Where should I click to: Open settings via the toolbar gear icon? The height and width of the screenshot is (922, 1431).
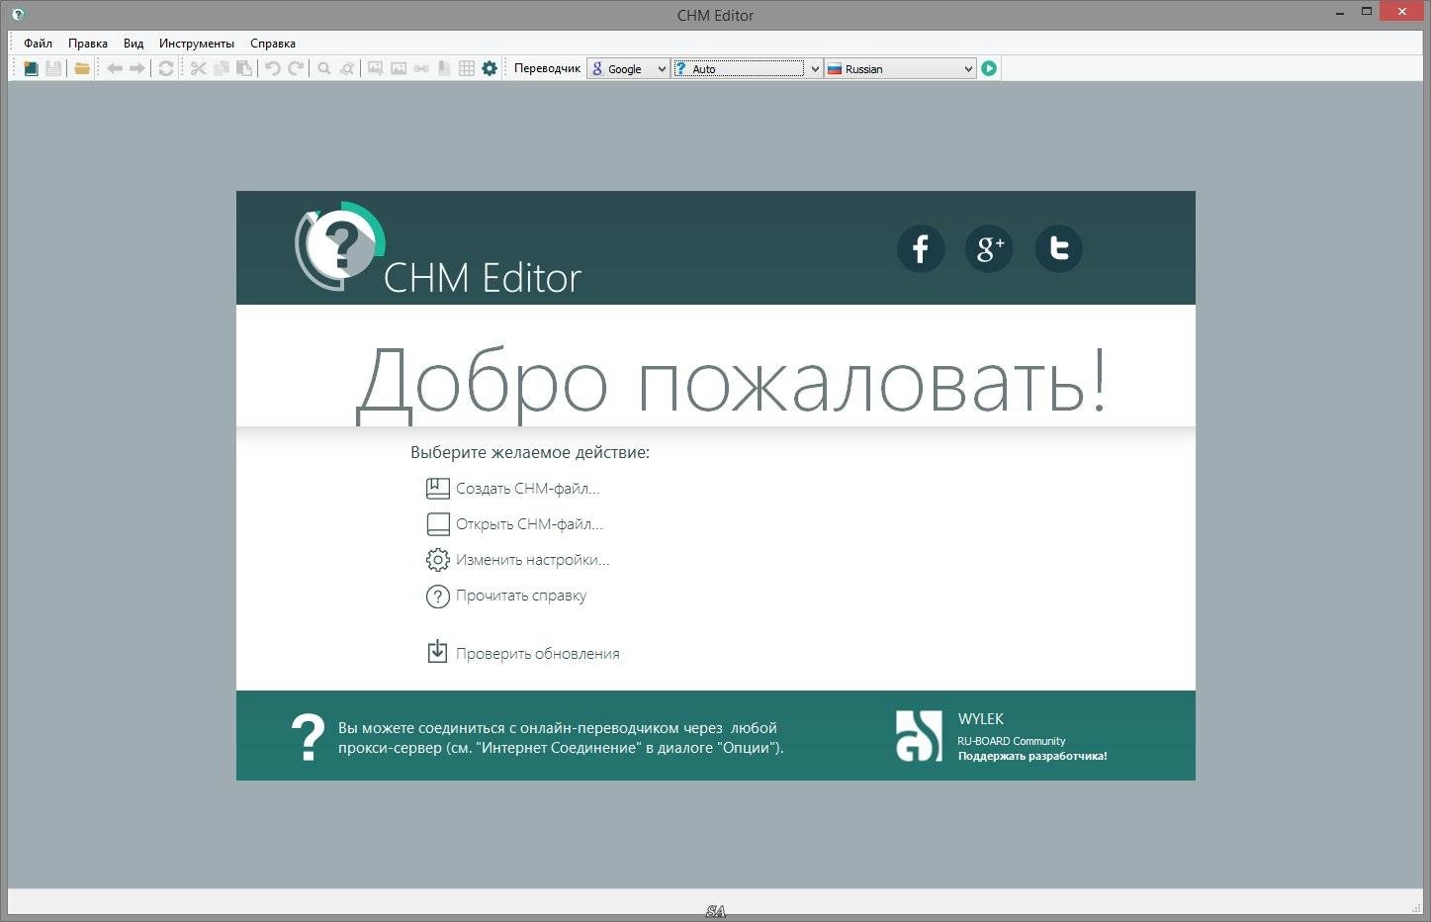pos(490,68)
